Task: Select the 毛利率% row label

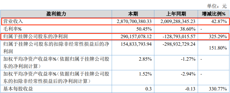Action: tap(12, 29)
